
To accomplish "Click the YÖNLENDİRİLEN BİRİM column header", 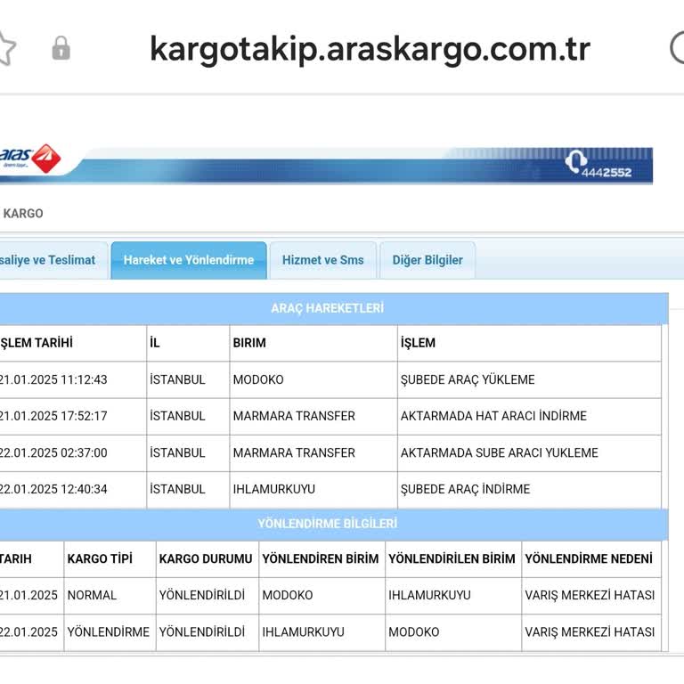I will pos(452,558).
